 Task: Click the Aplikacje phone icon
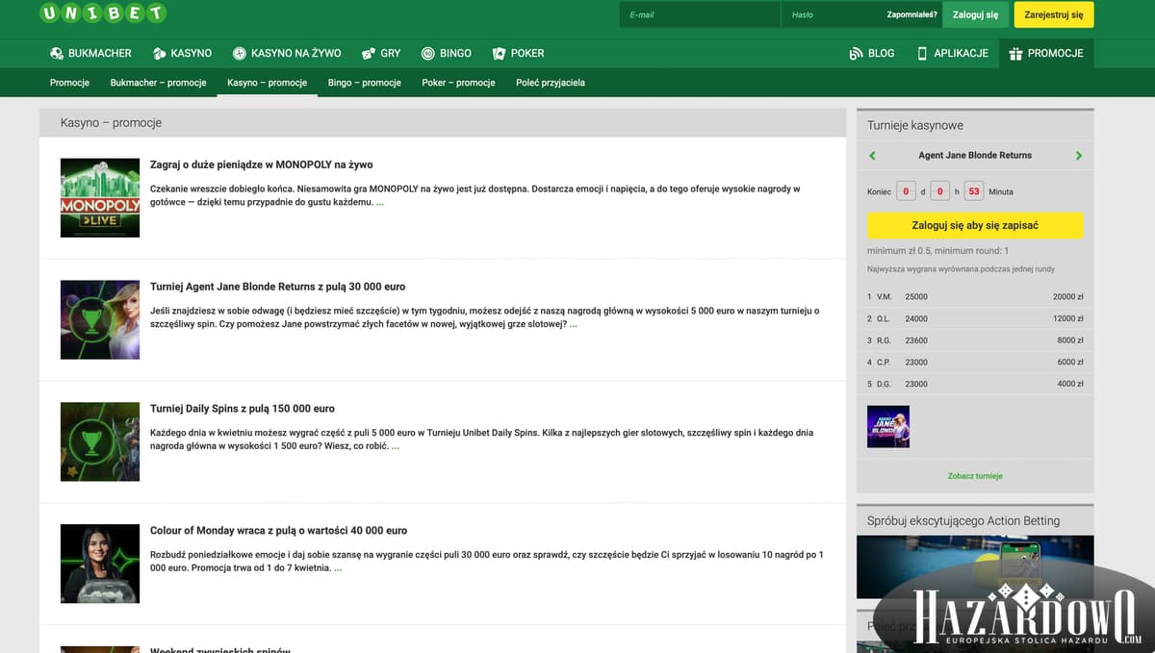click(x=922, y=54)
